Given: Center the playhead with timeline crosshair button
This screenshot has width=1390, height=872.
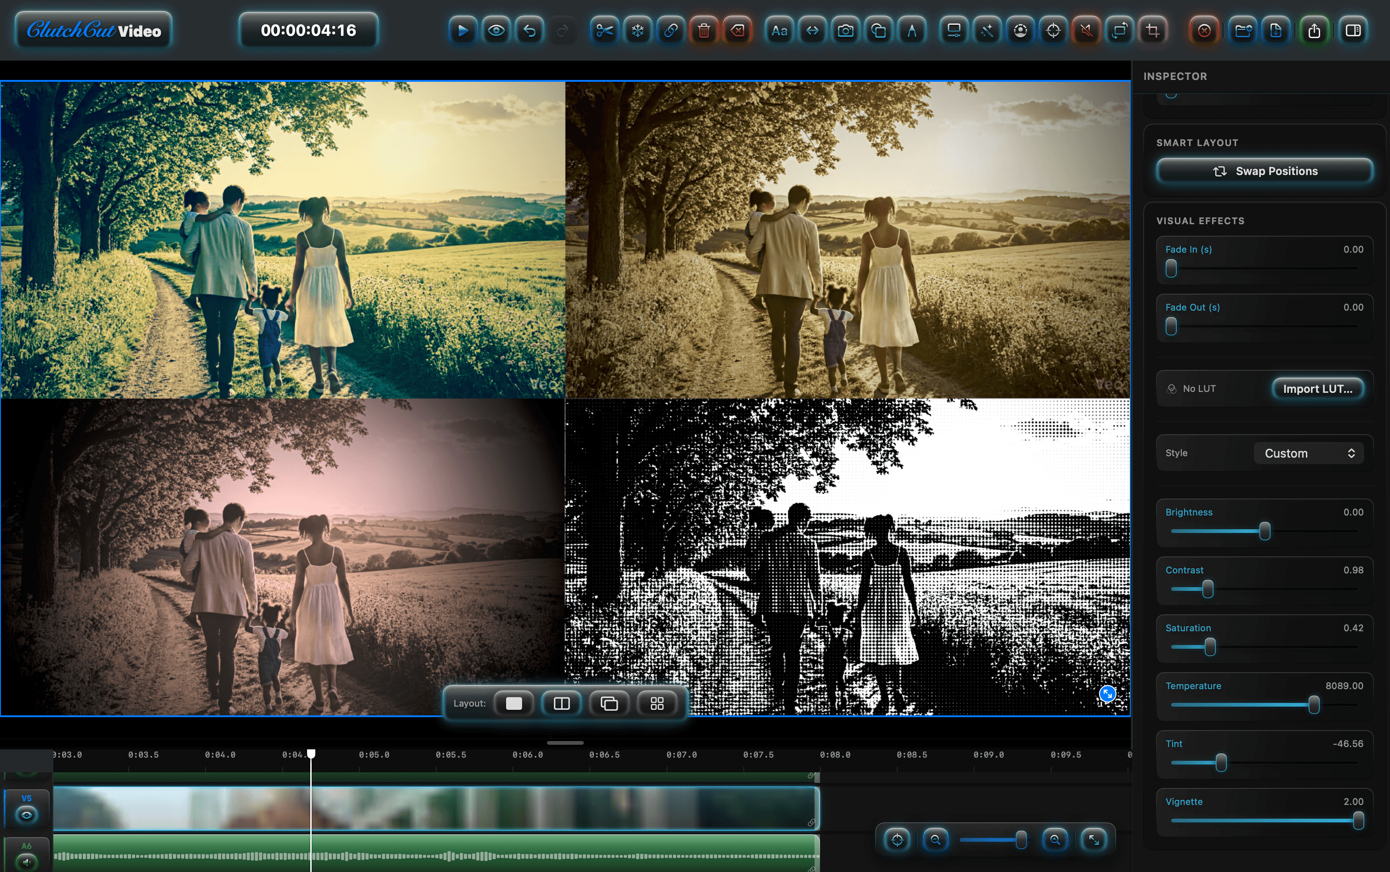Looking at the screenshot, I should (897, 840).
